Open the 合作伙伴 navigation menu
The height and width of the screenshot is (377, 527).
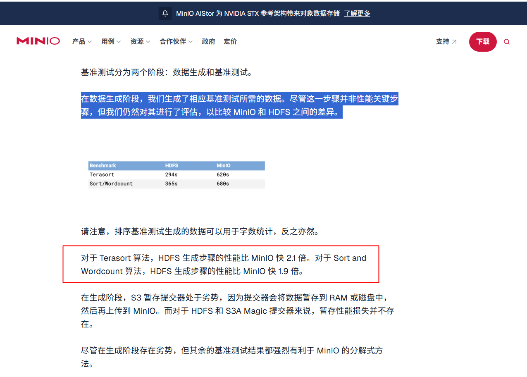[173, 41]
